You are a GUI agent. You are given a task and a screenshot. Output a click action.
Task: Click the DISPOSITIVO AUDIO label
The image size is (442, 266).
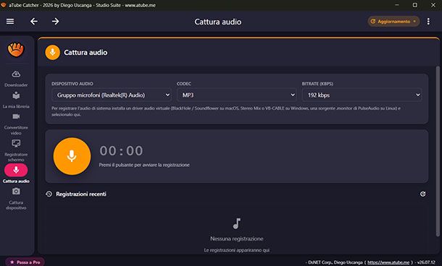[72, 84]
